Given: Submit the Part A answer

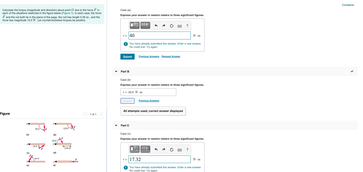Looking at the screenshot, I should coord(127,56).
